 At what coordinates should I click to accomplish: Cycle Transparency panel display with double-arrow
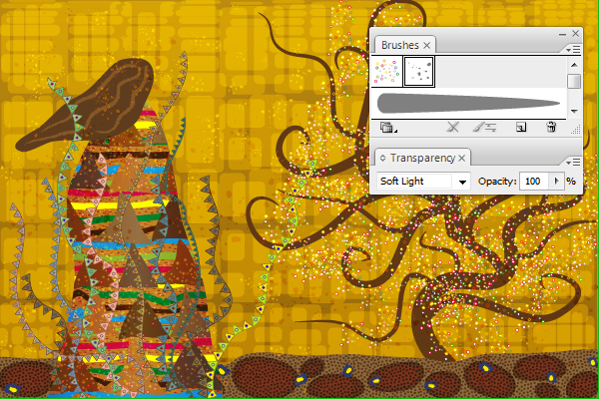click(382, 158)
